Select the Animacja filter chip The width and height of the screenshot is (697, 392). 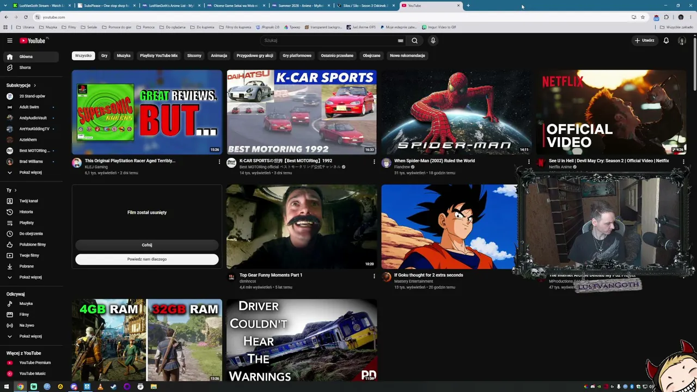219,56
